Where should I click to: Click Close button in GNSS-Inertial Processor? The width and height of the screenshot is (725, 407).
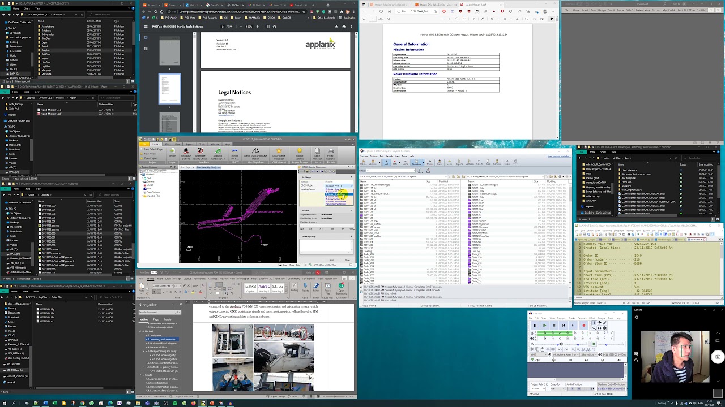pos(347,260)
